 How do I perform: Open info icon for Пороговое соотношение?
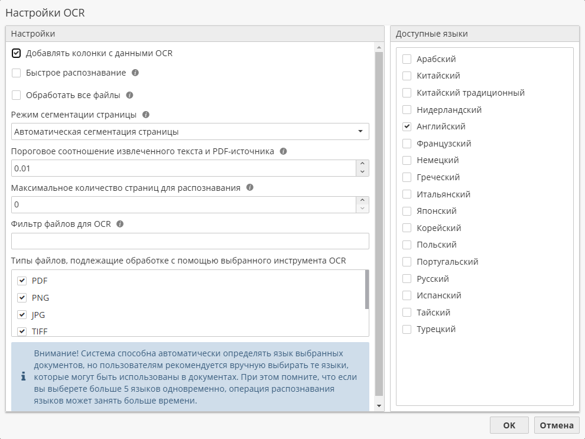[x=283, y=151]
